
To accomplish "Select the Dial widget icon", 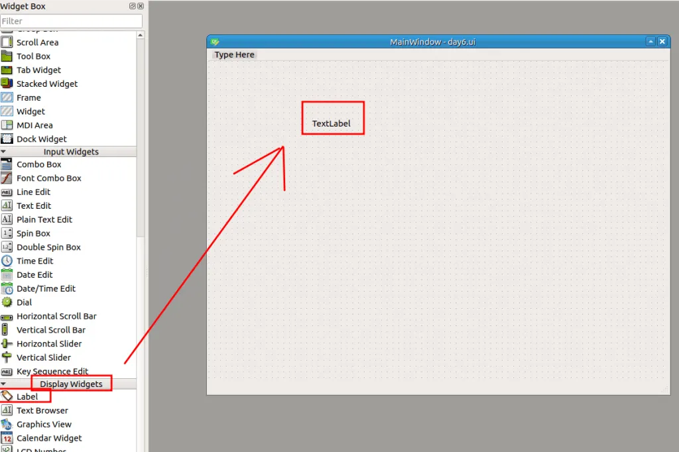I will (7, 302).
